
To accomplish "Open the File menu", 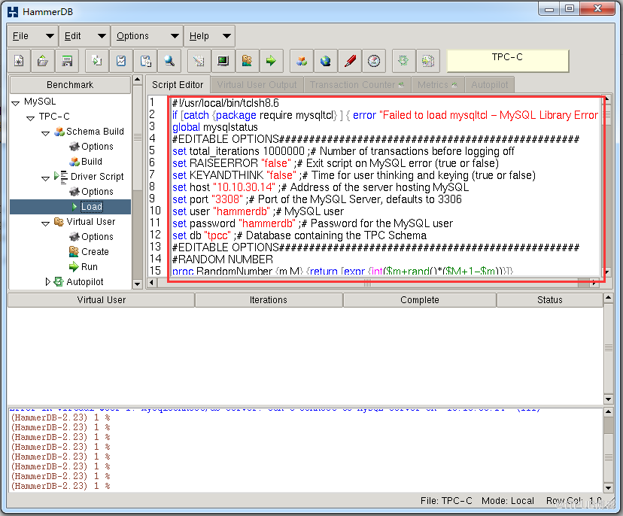I will 32,36.
